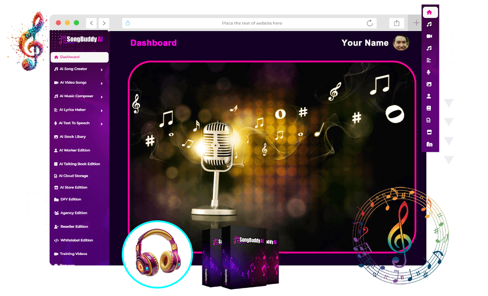Image resolution: width=488 pixels, height=296 pixels.
Task: Click the browser address bar field
Action: (252, 23)
